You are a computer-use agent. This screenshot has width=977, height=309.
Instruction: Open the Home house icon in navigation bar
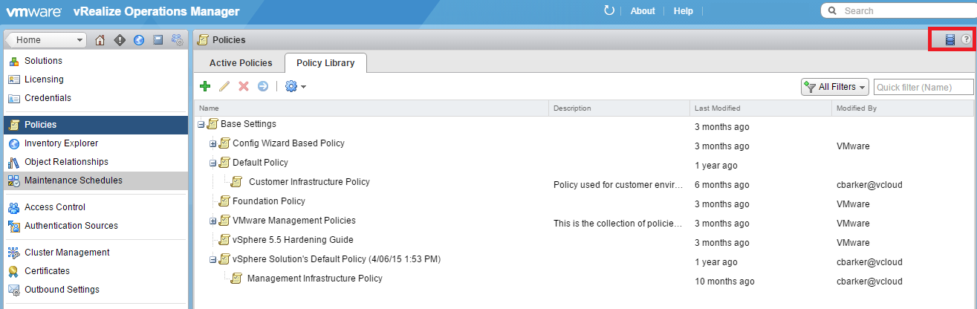click(100, 40)
